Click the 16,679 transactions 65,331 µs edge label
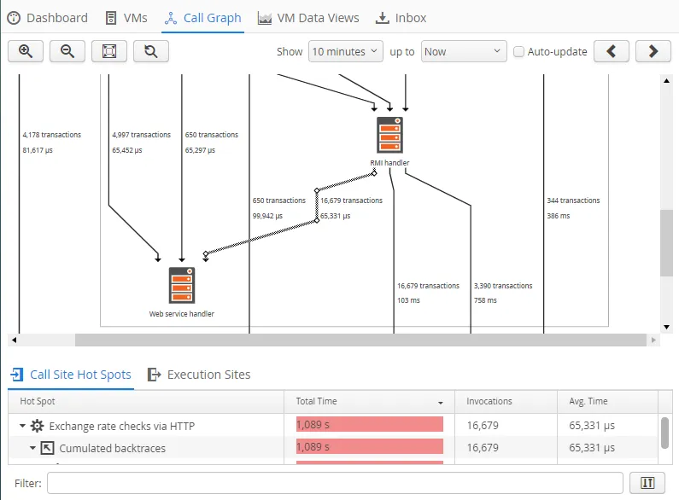This screenshot has width=679, height=500. coord(351,208)
